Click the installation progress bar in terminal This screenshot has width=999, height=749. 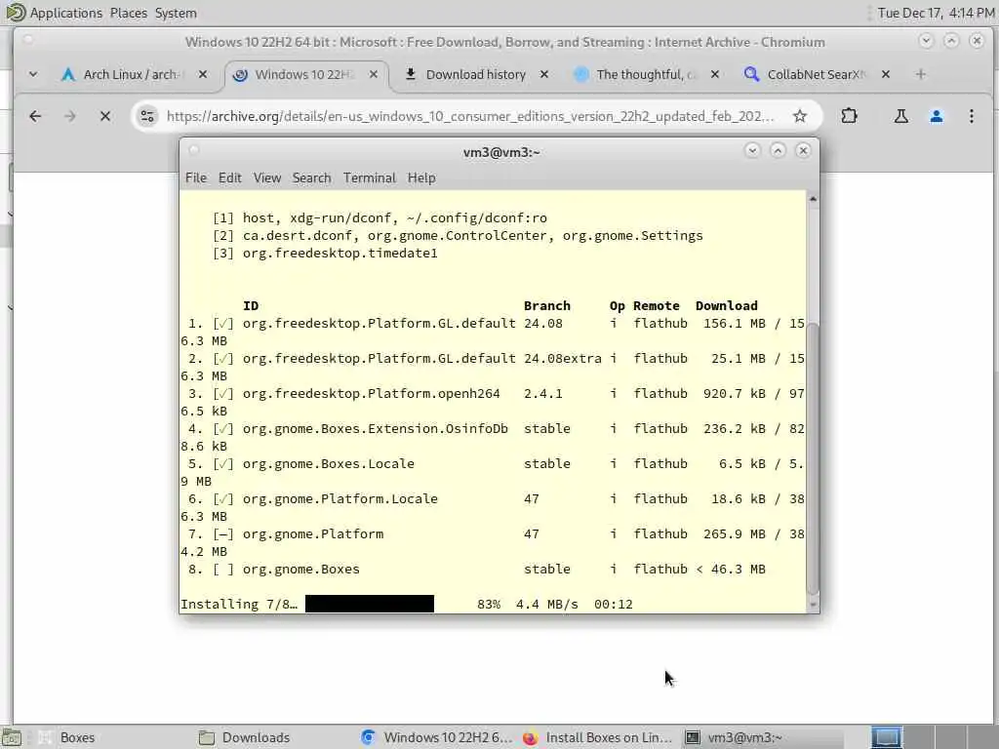pos(370,604)
